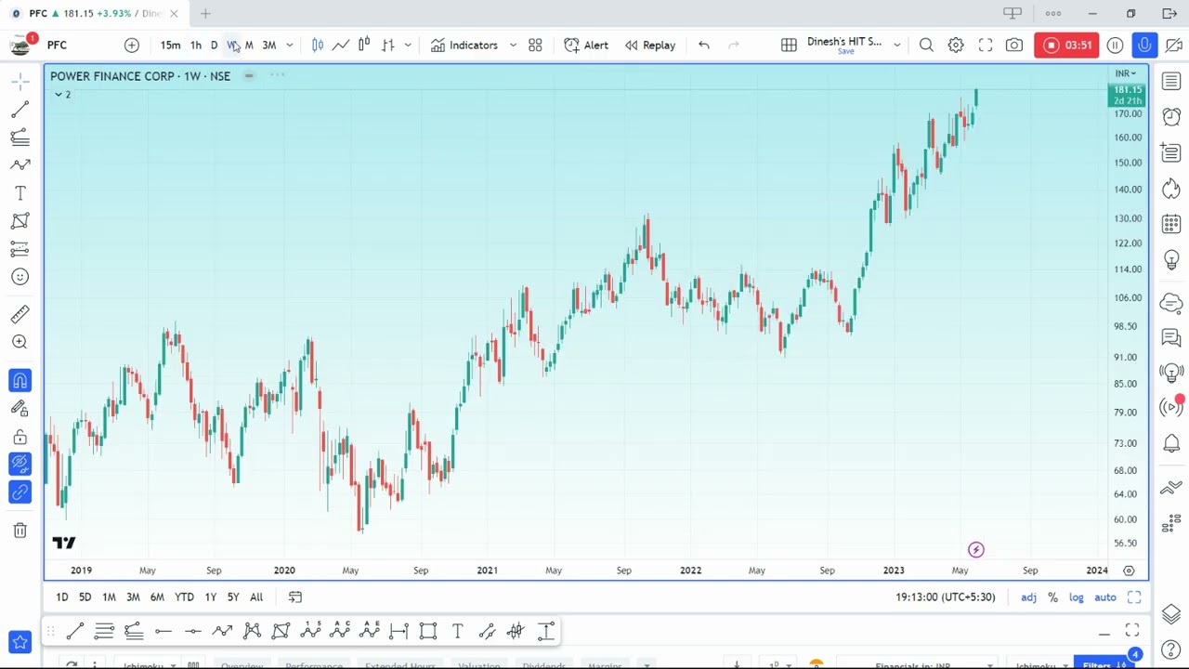Open the ideas lightbulb icon on right sidebar

click(x=1171, y=260)
